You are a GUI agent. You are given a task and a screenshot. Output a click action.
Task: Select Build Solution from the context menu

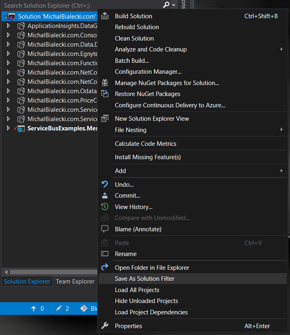pos(193,16)
